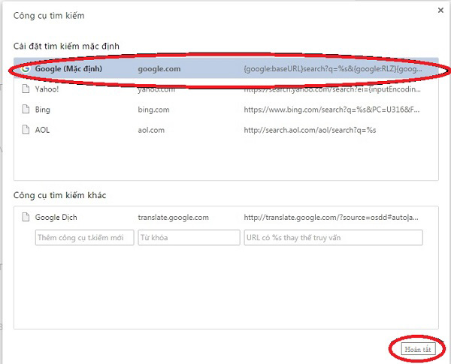Click the page icon next to Yahoo!
Image resolution: width=451 pixels, height=364 pixels.
coord(25,89)
